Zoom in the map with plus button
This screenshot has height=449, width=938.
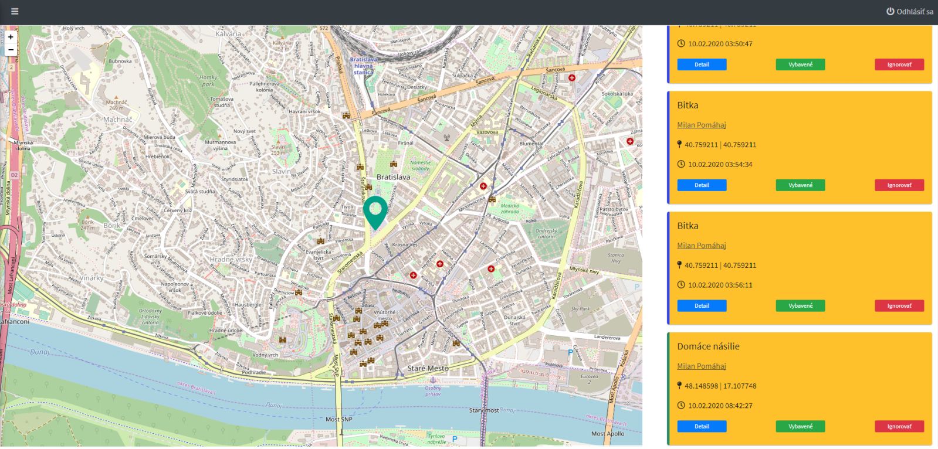[x=11, y=37]
